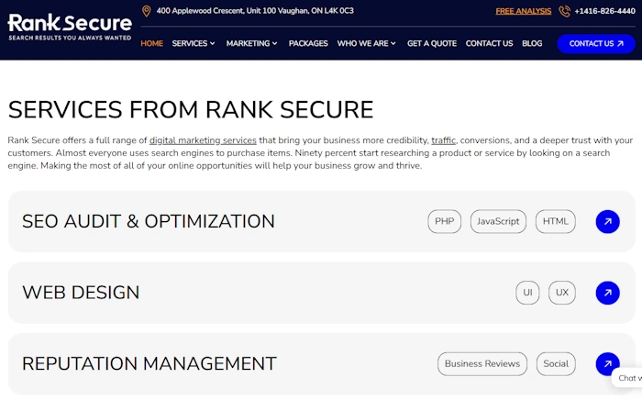Open Web Design arrow button
Image resolution: width=642 pixels, height=400 pixels.
point(607,293)
